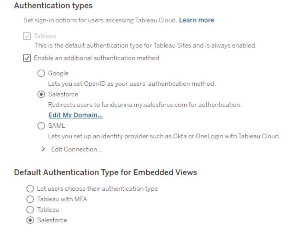Click the Salesforce radio under additional authentication
The image size is (302, 231).
coord(41,94)
